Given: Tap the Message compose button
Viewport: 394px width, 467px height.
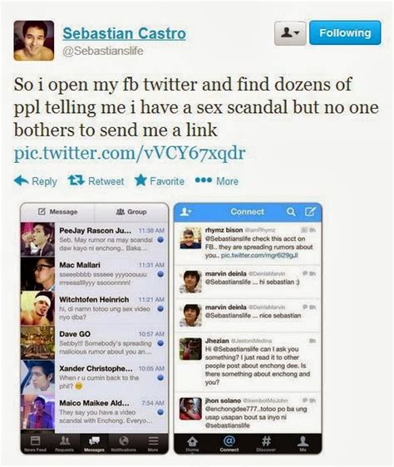Looking at the screenshot, I should 57,212.
